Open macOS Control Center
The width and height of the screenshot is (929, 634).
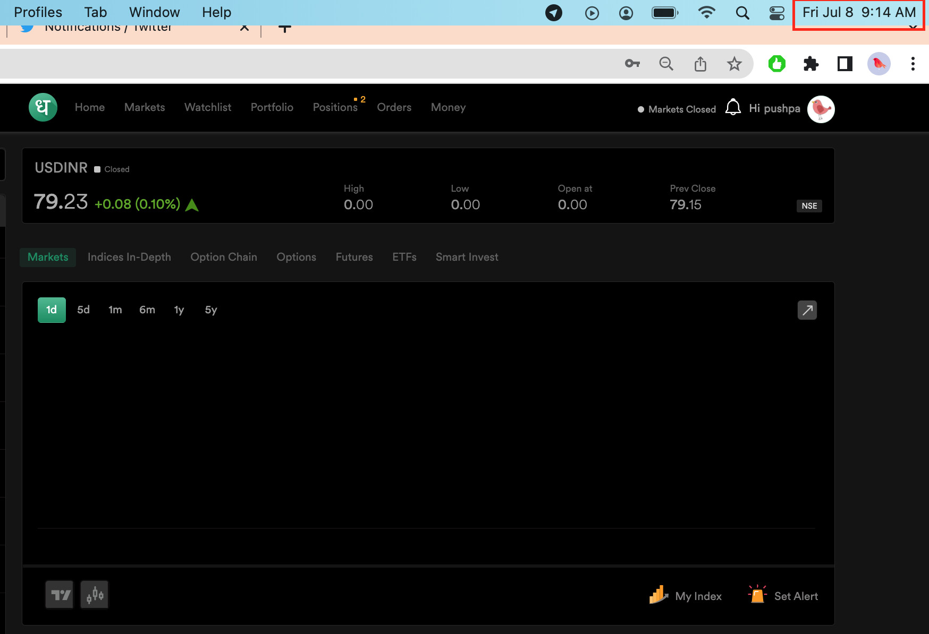pos(776,13)
